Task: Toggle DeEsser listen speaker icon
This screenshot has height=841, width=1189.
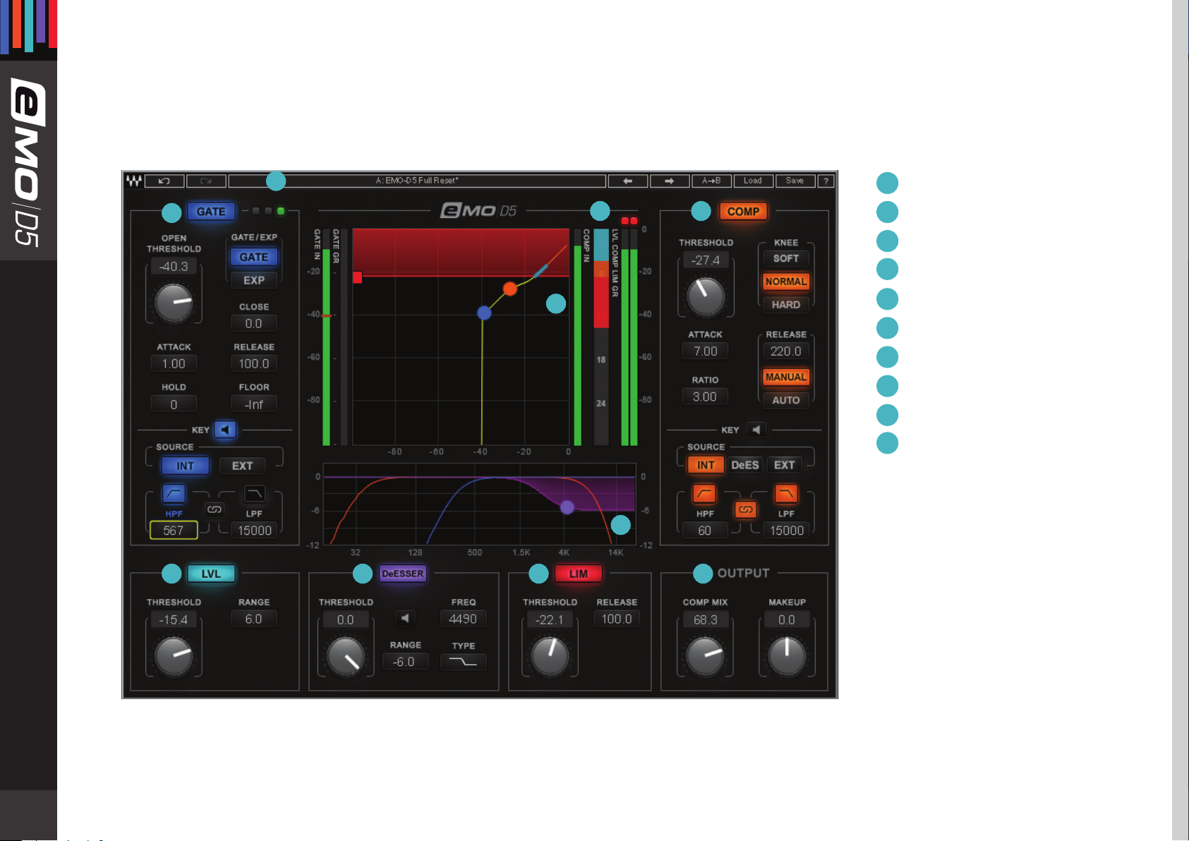Action: [405, 619]
